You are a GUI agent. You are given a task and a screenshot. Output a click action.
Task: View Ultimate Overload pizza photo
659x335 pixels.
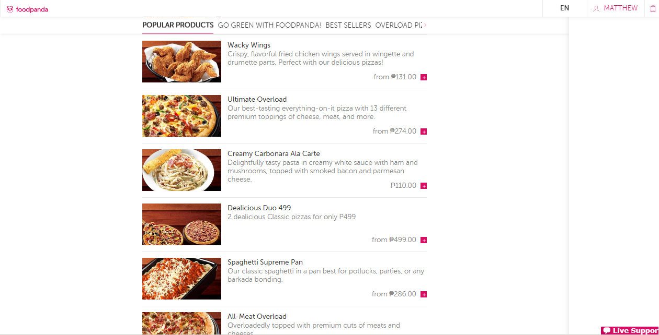181,116
